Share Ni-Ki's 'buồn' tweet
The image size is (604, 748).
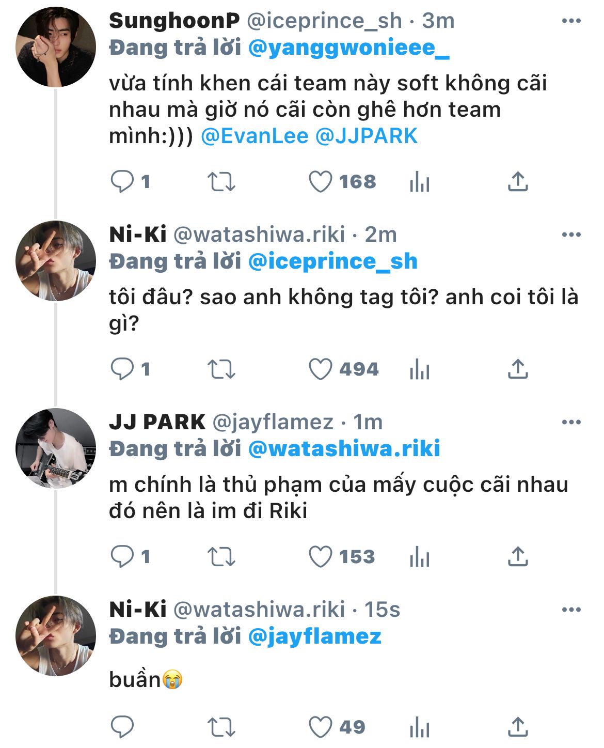pos(518,727)
